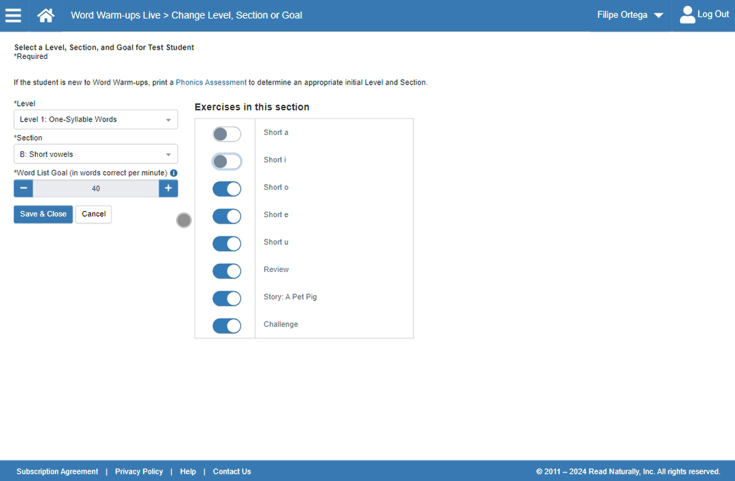
Task: Turn off the Story: A Pet Pig toggle
Action: pyautogui.click(x=226, y=298)
